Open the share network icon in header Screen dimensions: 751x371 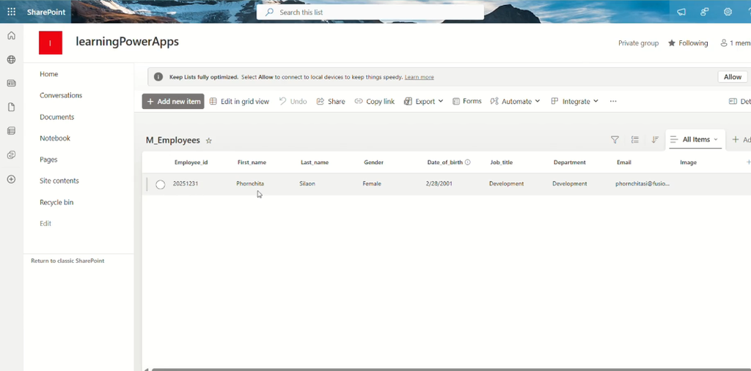tap(705, 12)
